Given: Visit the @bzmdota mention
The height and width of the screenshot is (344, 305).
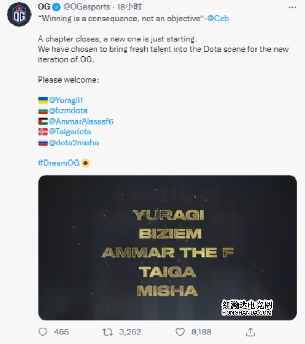Looking at the screenshot, I should (x=68, y=110).
